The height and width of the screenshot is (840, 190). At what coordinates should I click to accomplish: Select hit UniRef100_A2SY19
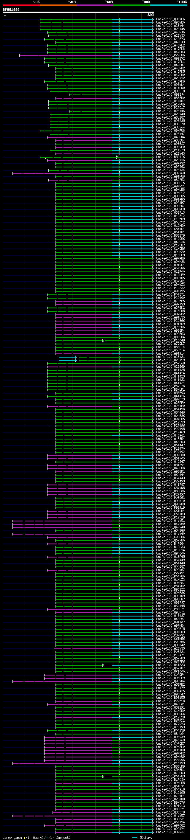pos(170,360)
